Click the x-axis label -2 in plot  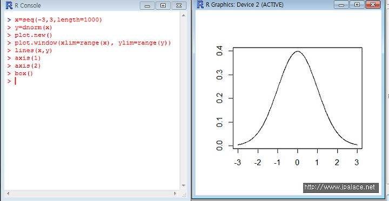coord(257,163)
